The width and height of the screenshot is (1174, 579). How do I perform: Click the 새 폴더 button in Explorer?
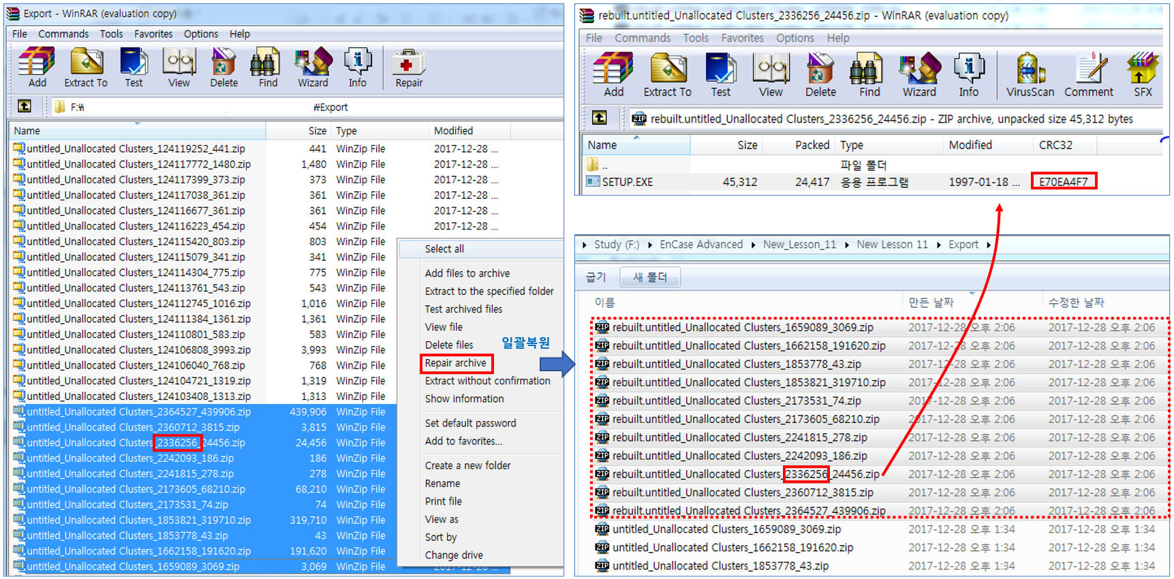[650, 277]
